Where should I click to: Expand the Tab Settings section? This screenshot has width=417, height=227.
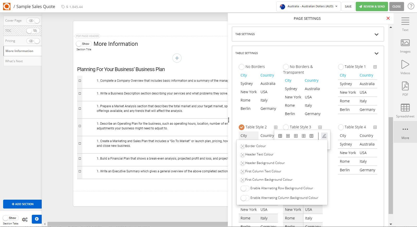coord(376,34)
